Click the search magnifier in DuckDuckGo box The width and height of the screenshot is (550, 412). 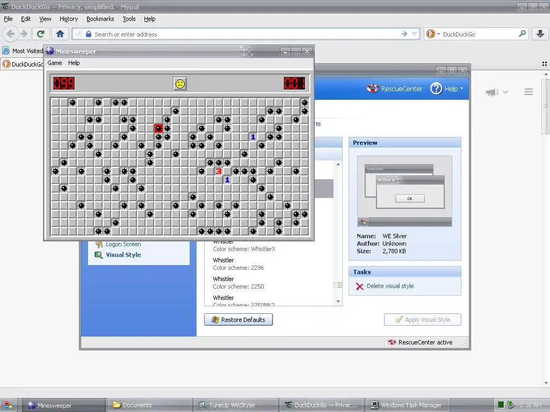pyautogui.click(x=522, y=34)
